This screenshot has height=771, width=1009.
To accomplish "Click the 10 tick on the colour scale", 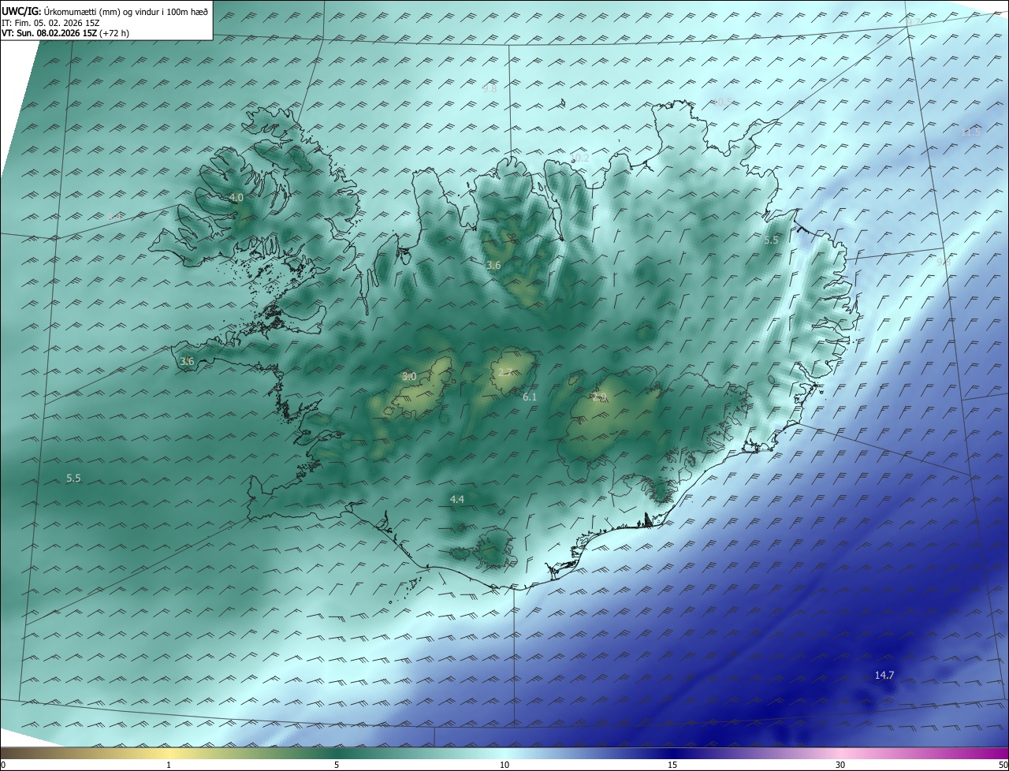I will pos(504,765).
